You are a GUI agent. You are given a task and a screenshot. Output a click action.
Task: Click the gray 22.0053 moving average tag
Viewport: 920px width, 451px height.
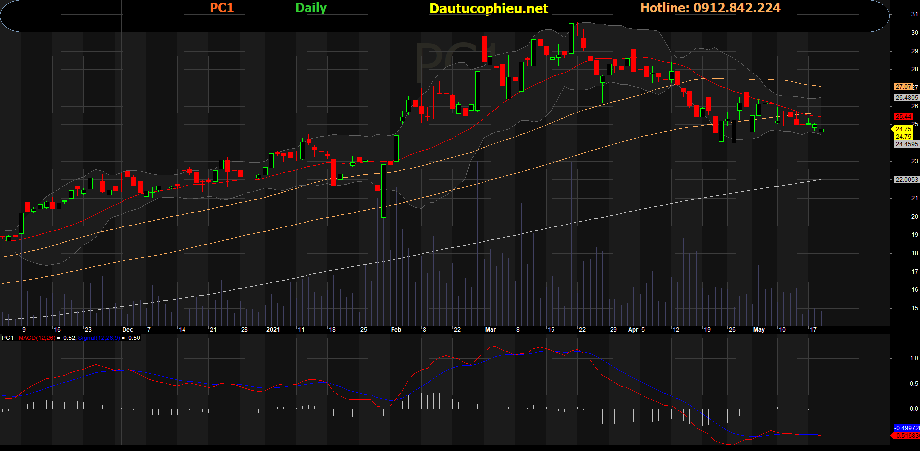click(x=906, y=180)
